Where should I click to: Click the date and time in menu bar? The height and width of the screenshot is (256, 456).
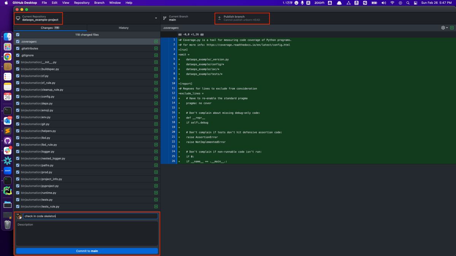(436, 3)
